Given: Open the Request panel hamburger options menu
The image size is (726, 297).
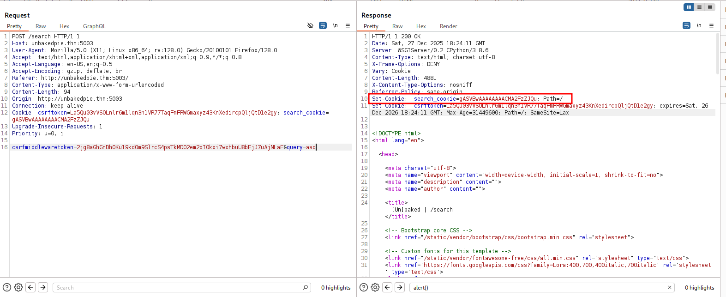Looking at the screenshot, I should pos(348,25).
